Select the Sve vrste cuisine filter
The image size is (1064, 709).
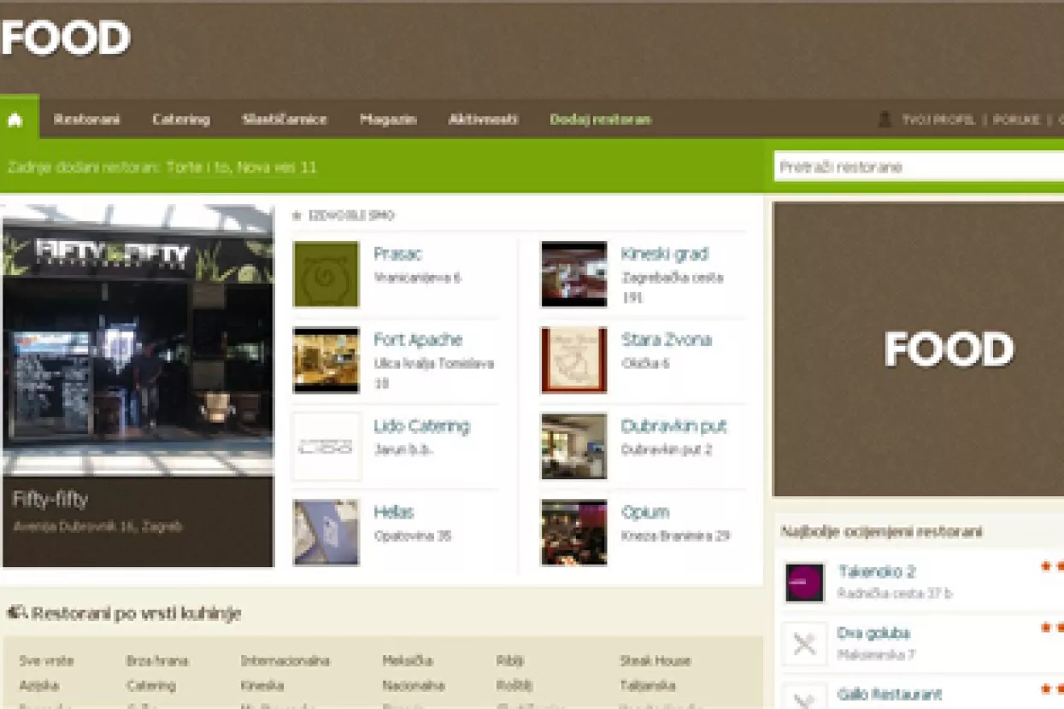click(46, 661)
